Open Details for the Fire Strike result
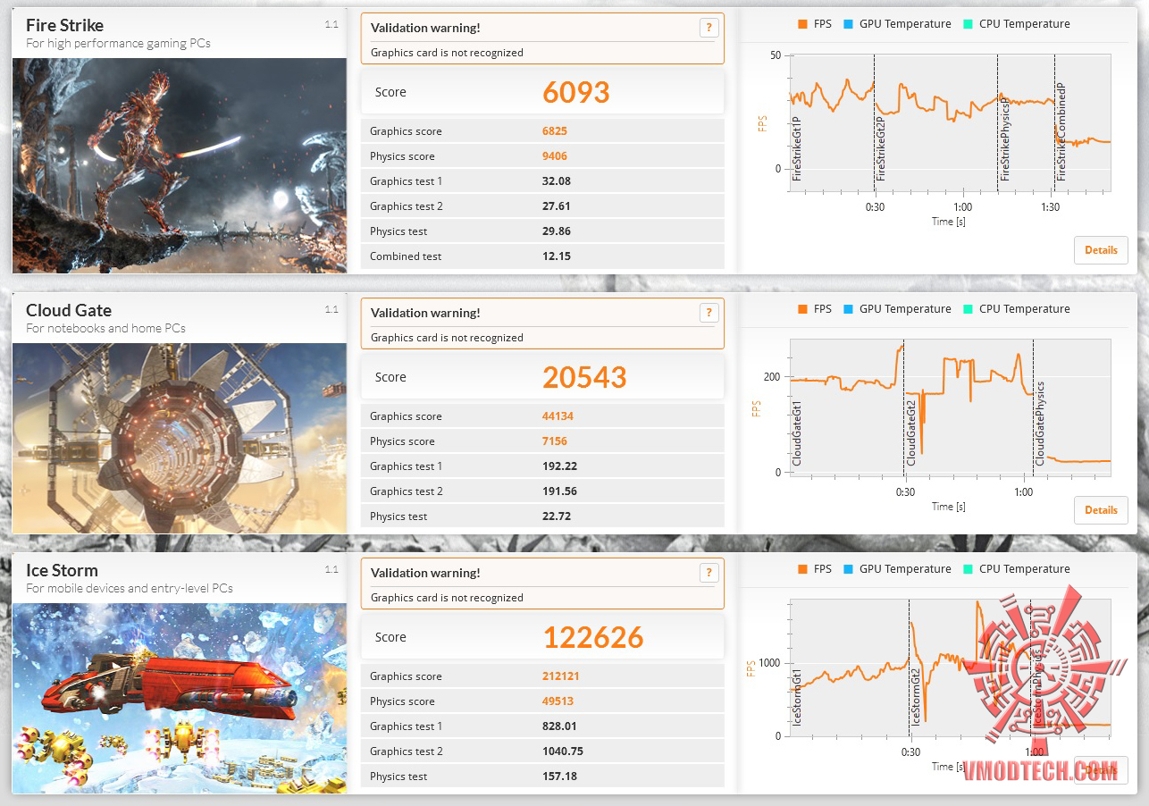The height and width of the screenshot is (806, 1149). pos(1101,250)
